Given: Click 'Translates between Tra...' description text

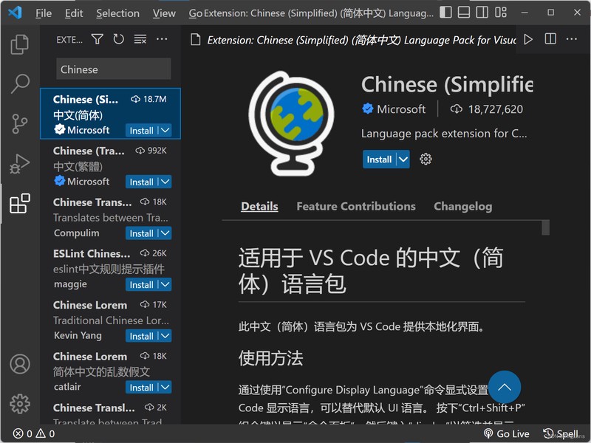Looking at the screenshot, I should tap(110, 218).
